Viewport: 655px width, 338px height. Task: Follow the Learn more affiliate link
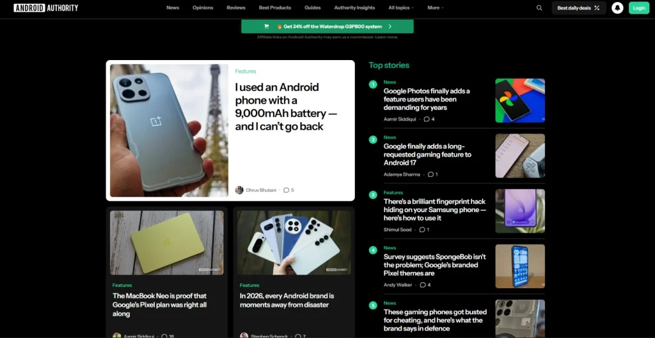pos(386,37)
